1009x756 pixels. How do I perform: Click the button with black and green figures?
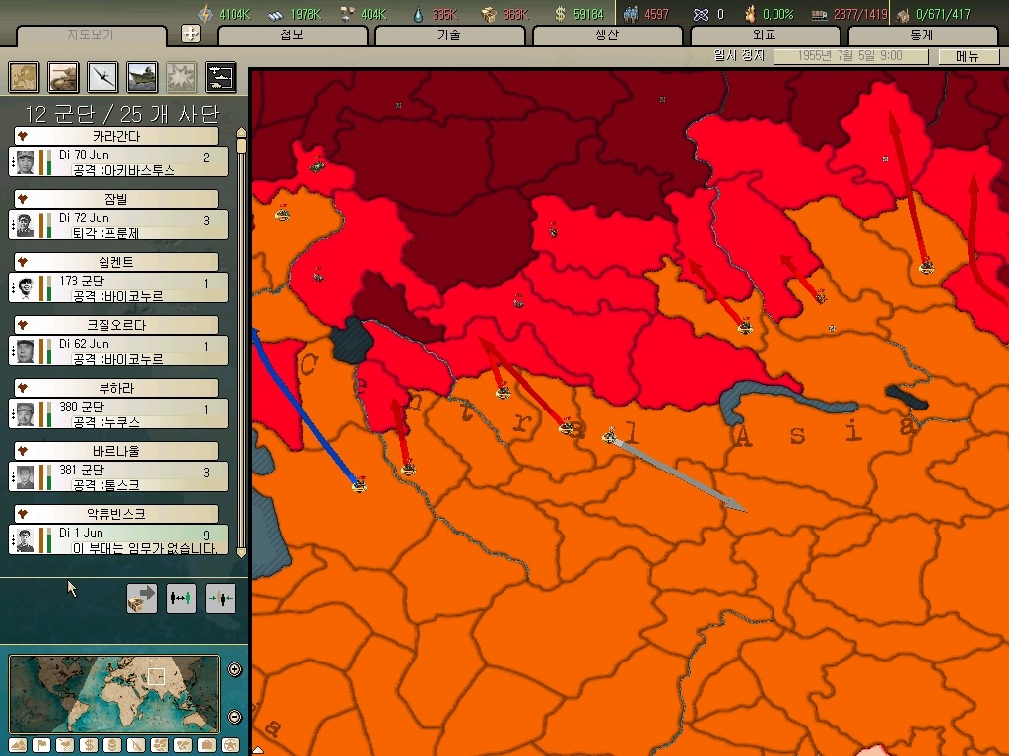[181, 598]
